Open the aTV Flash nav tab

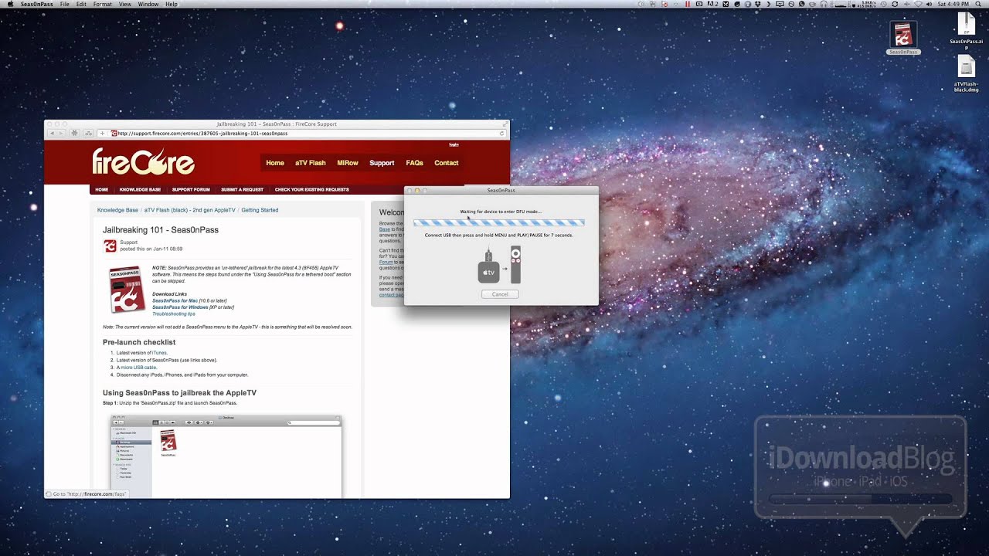point(311,163)
